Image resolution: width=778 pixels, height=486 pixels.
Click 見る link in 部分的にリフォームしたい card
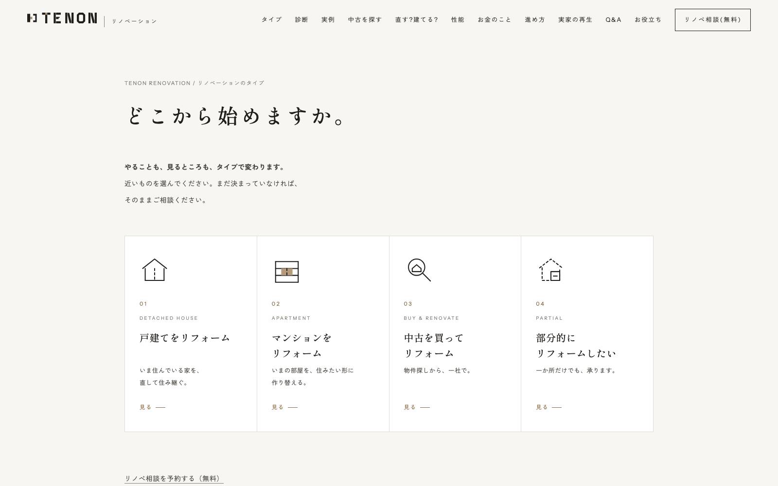[x=549, y=407]
